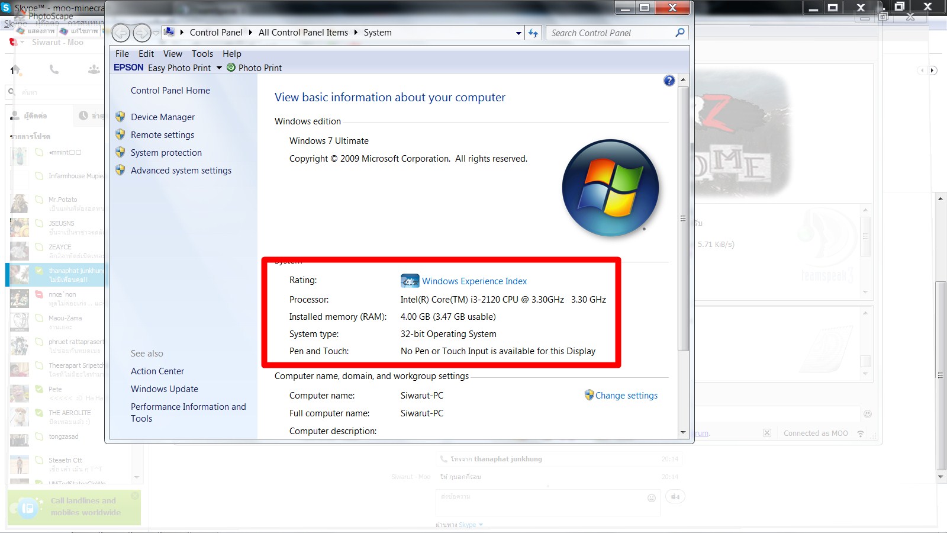Click the shield icon beside Device Manager
This screenshot has height=533, width=947.
tap(120, 117)
